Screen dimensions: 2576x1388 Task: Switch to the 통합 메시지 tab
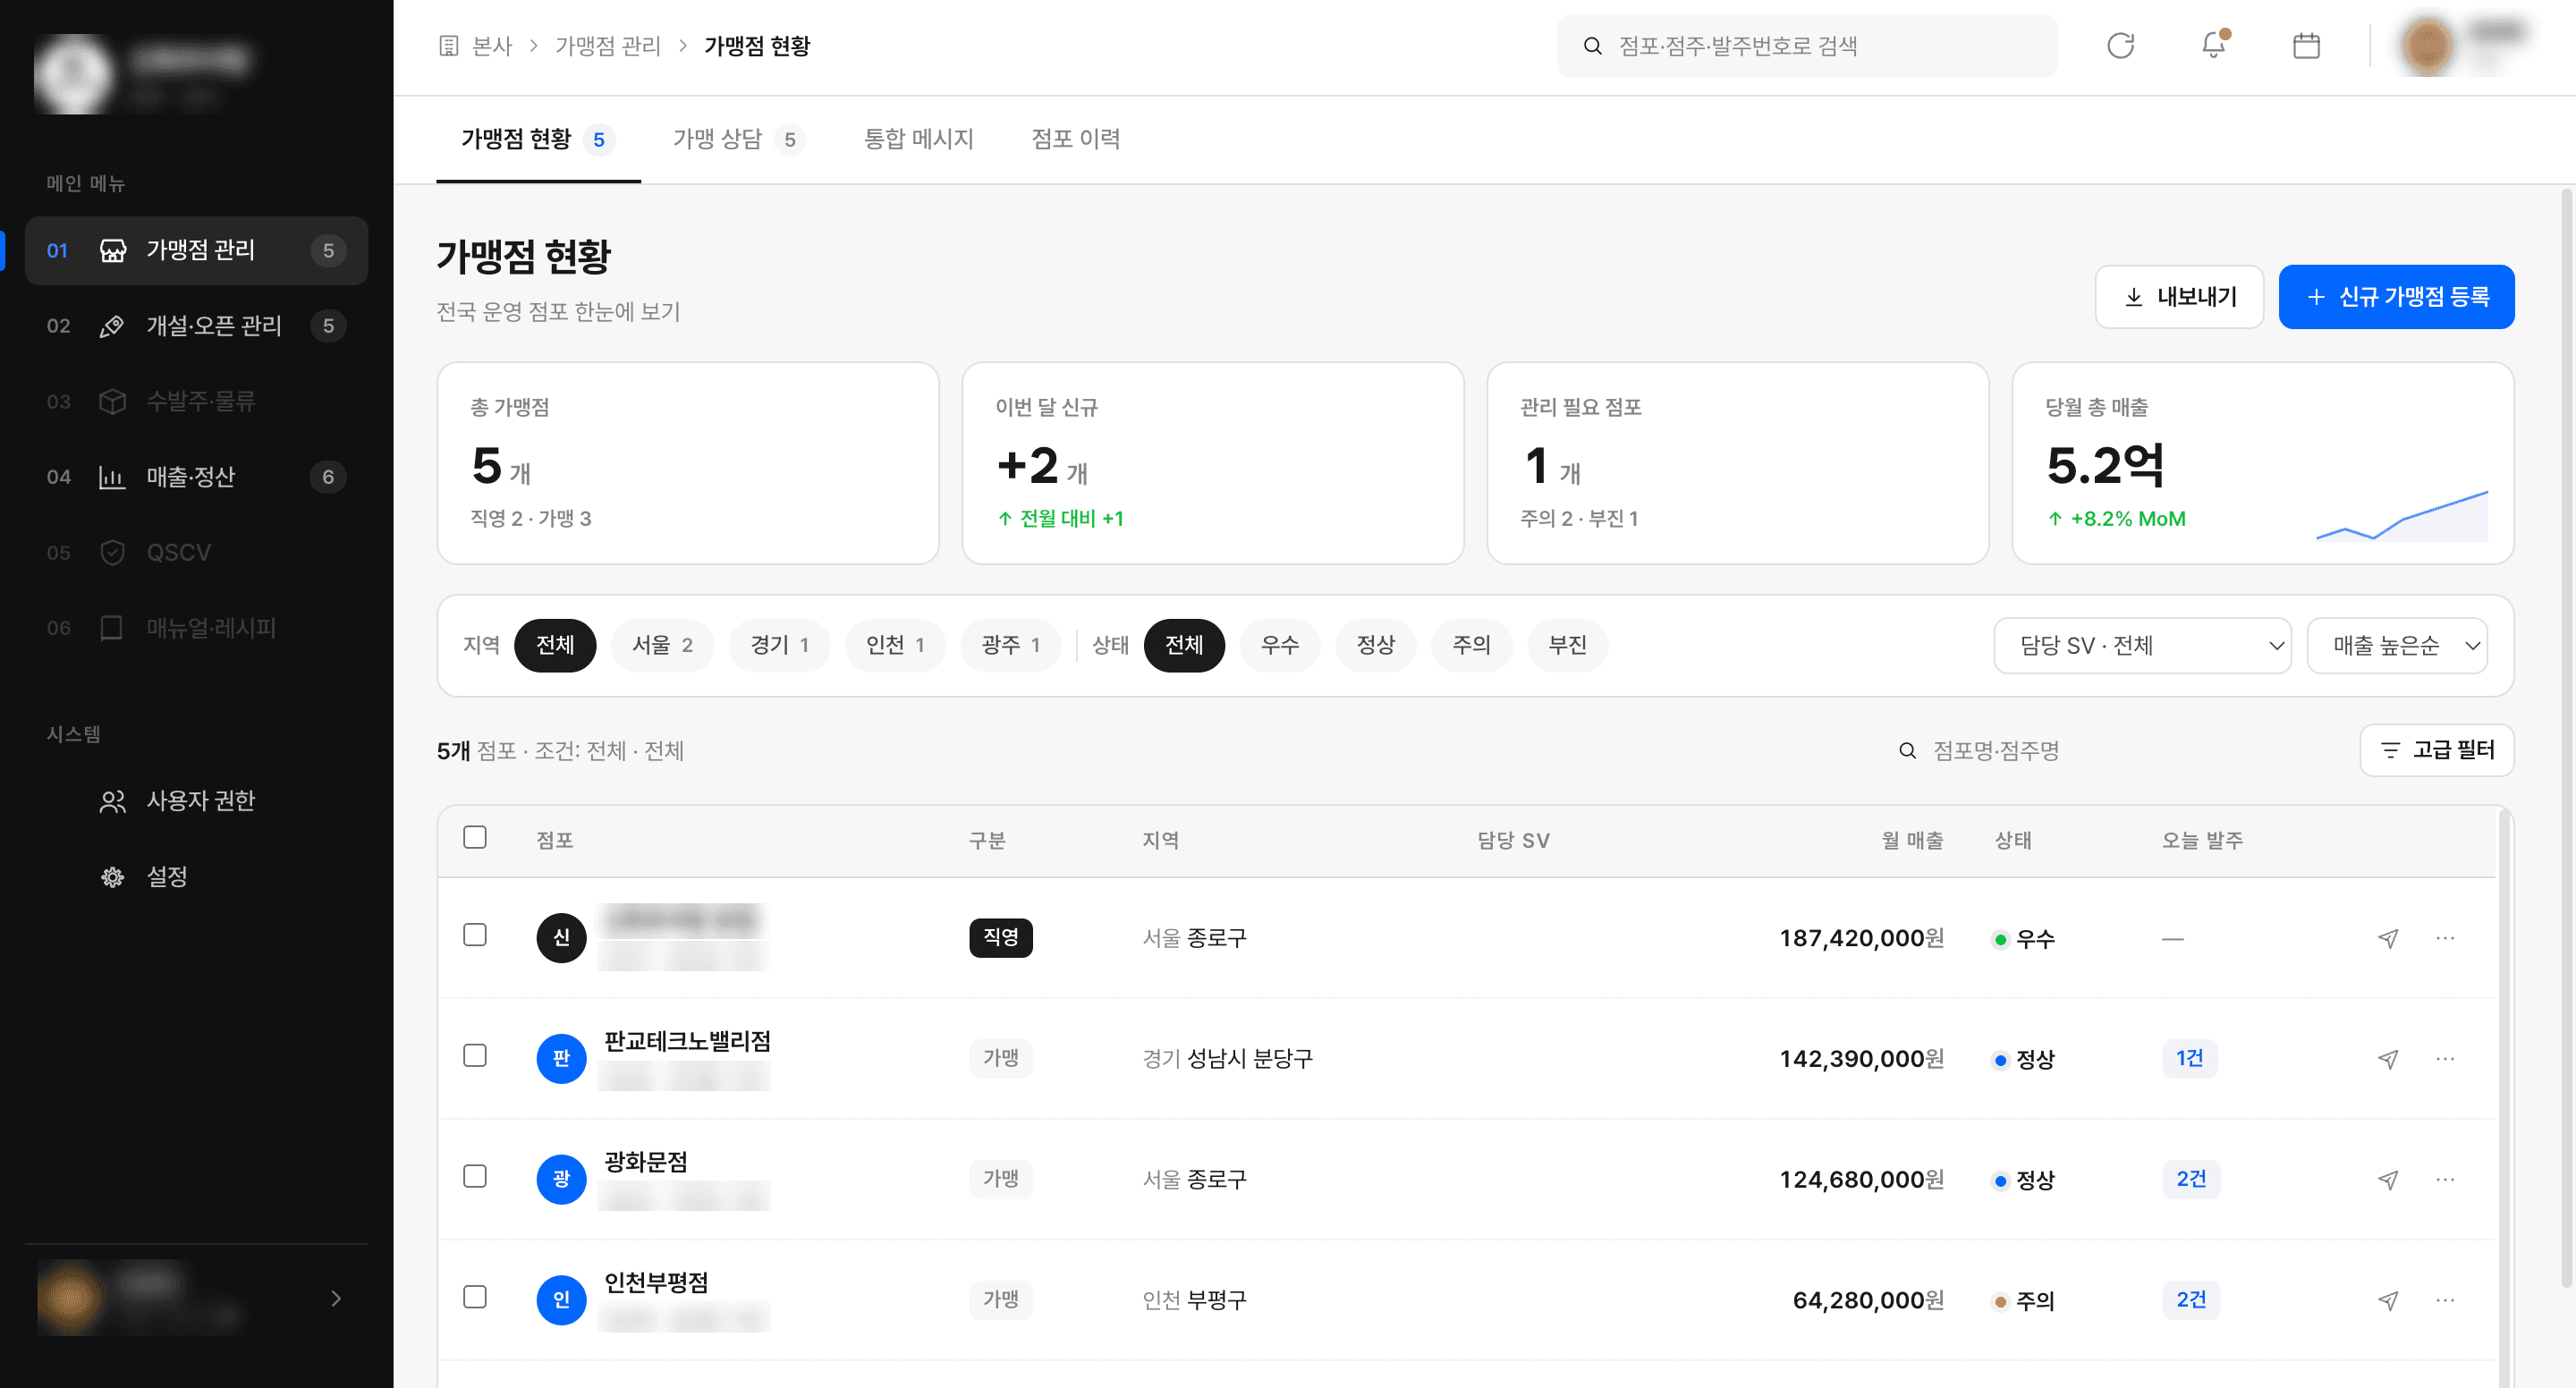918,139
